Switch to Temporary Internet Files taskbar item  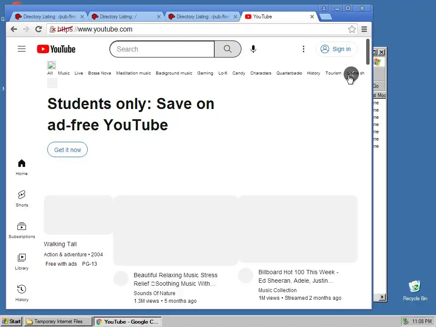pos(58,321)
